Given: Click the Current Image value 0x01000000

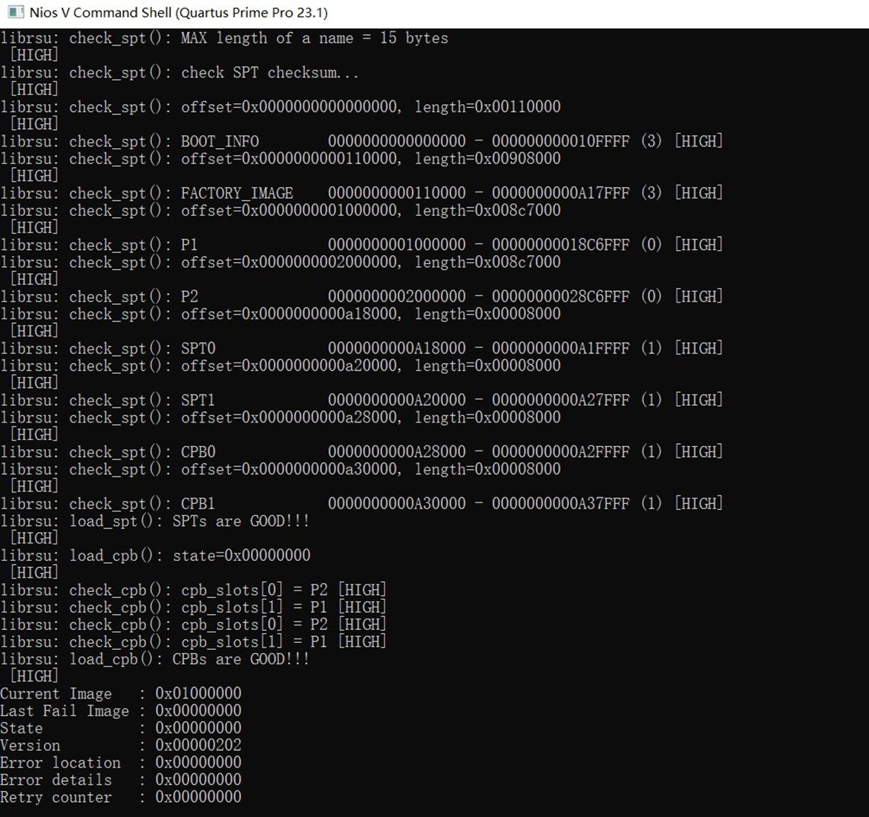Looking at the screenshot, I should [198, 693].
